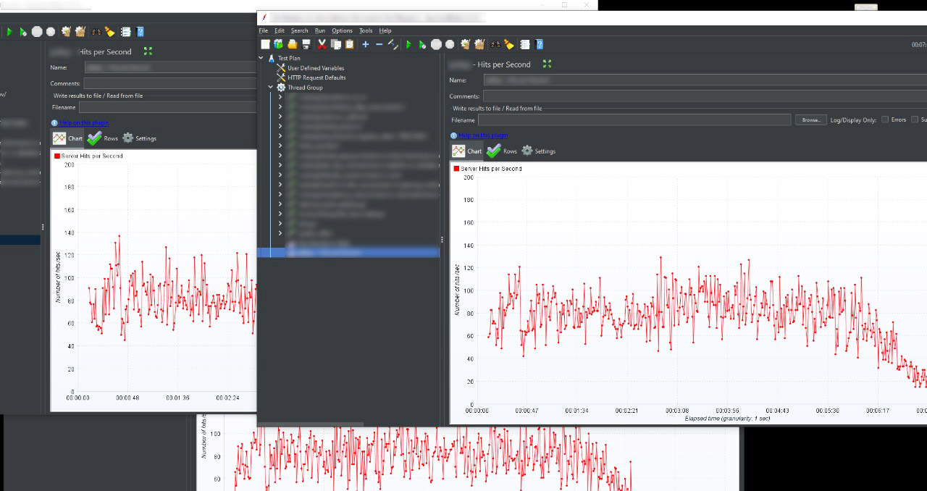Click the Filename field in the front window
The width and height of the screenshot is (927, 491).
[x=634, y=119]
